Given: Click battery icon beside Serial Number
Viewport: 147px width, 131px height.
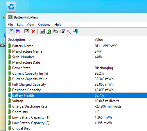Looking at the screenshot, I should 9,57.
